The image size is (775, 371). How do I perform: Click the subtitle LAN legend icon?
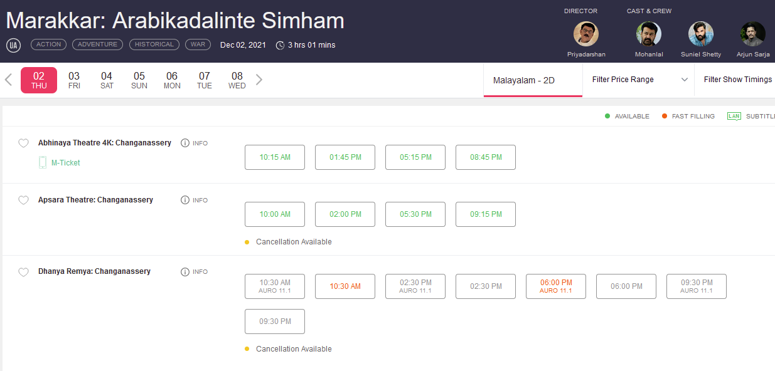(x=734, y=116)
